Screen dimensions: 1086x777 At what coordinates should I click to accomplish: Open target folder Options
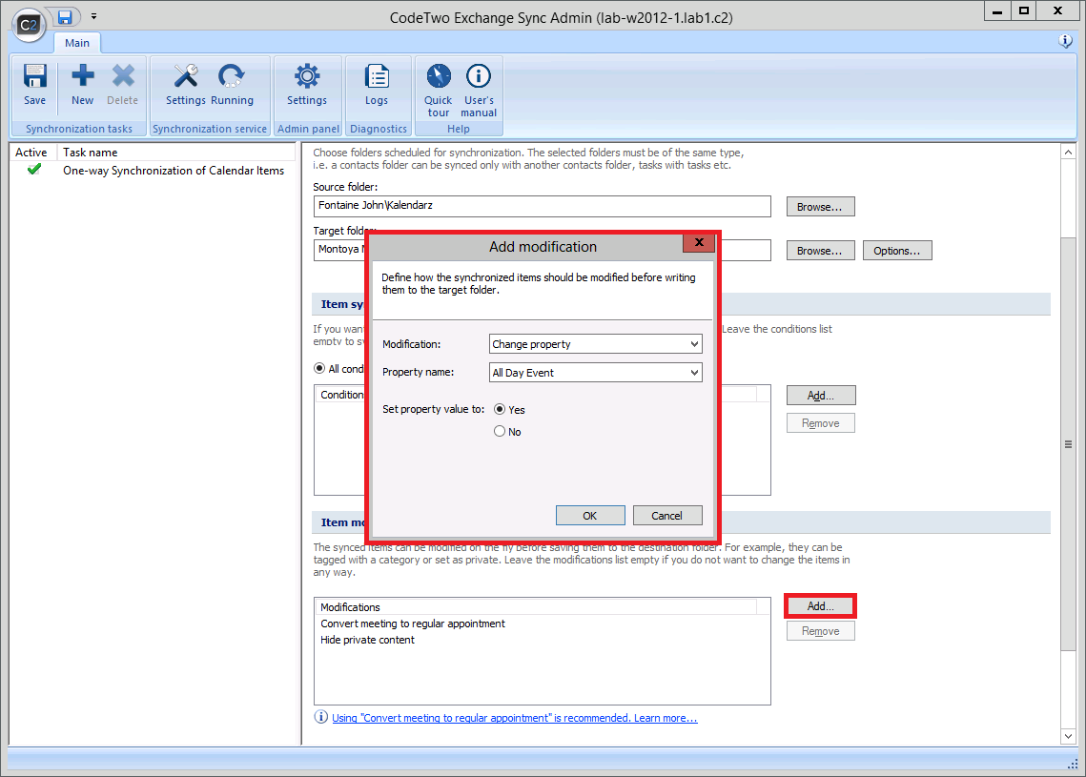[x=897, y=250]
